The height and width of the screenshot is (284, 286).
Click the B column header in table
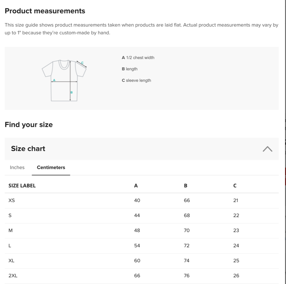pyautogui.click(x=186, y=186)
